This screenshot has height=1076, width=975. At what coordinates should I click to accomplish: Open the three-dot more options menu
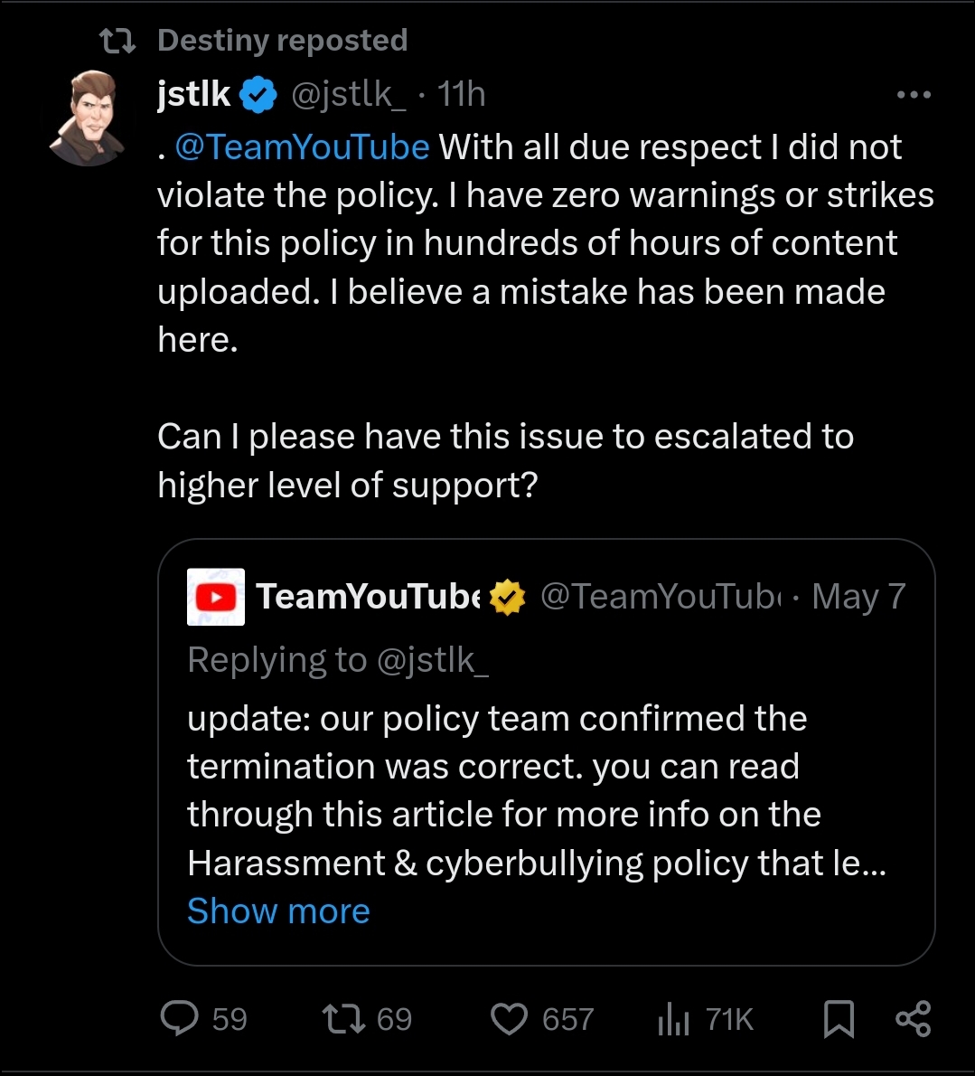(913, 95)
